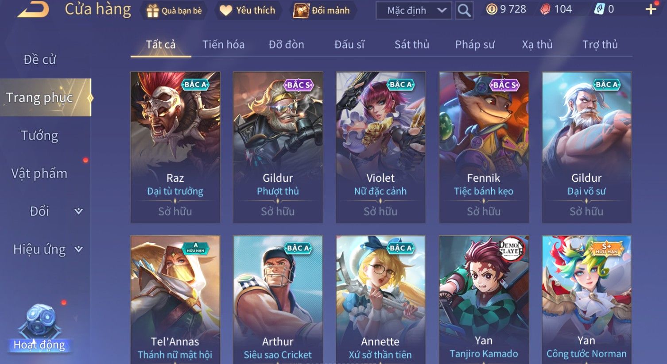This screenshot has height=364, width=667.
Task: Tap the plus icon to add currency
Action: pyautogui.click(x=651, y=9)
